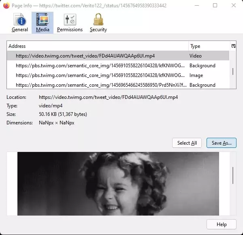Select the kfKNWOG Image row

point(118,75)
